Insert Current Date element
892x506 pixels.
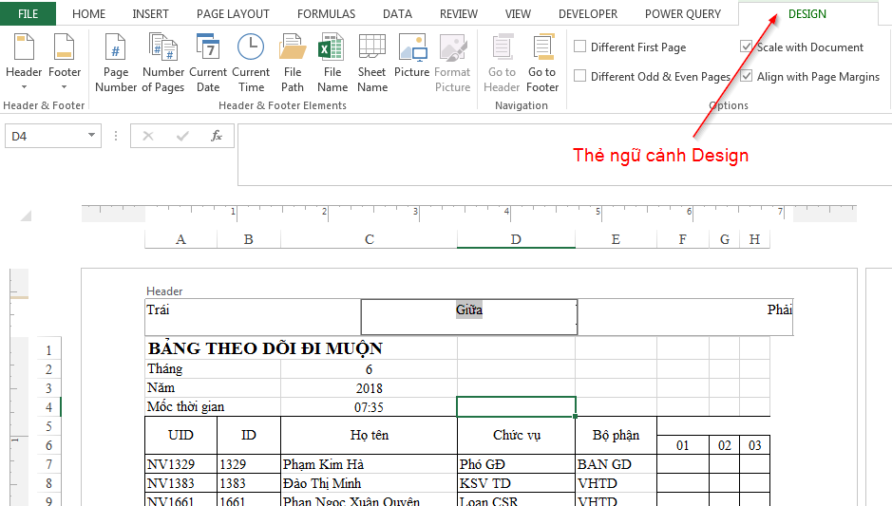tap(208, 63)
